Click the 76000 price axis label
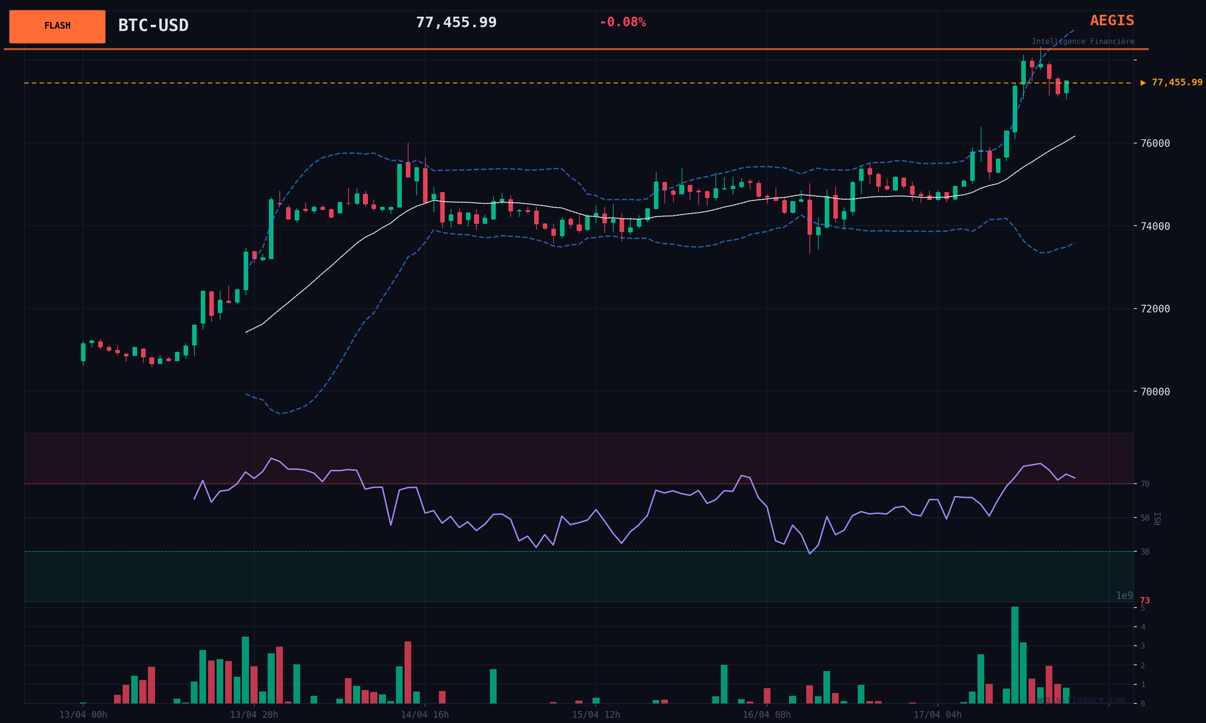 1155,143
